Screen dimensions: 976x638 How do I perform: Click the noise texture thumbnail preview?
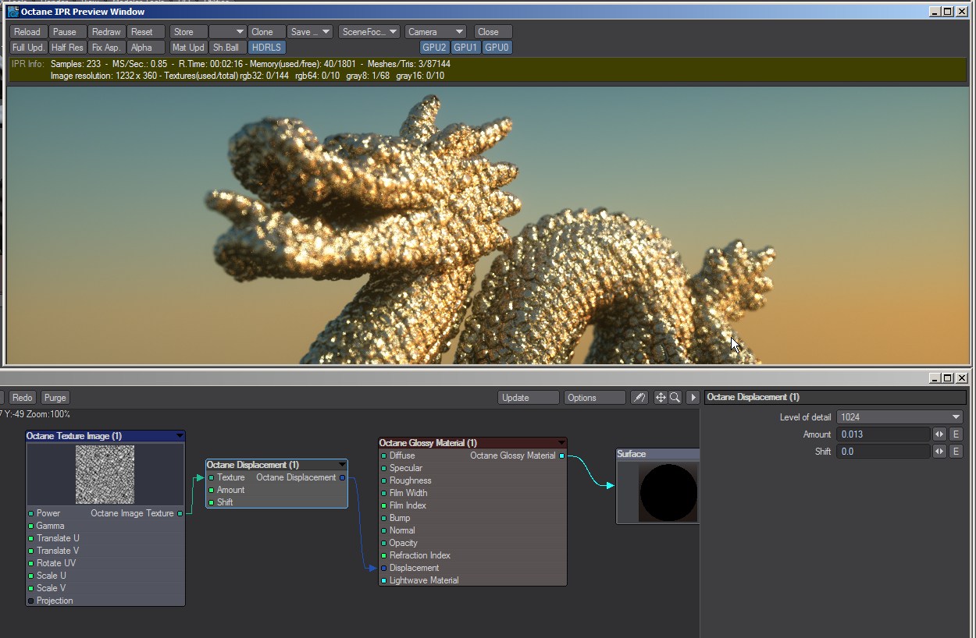[105, 474]
